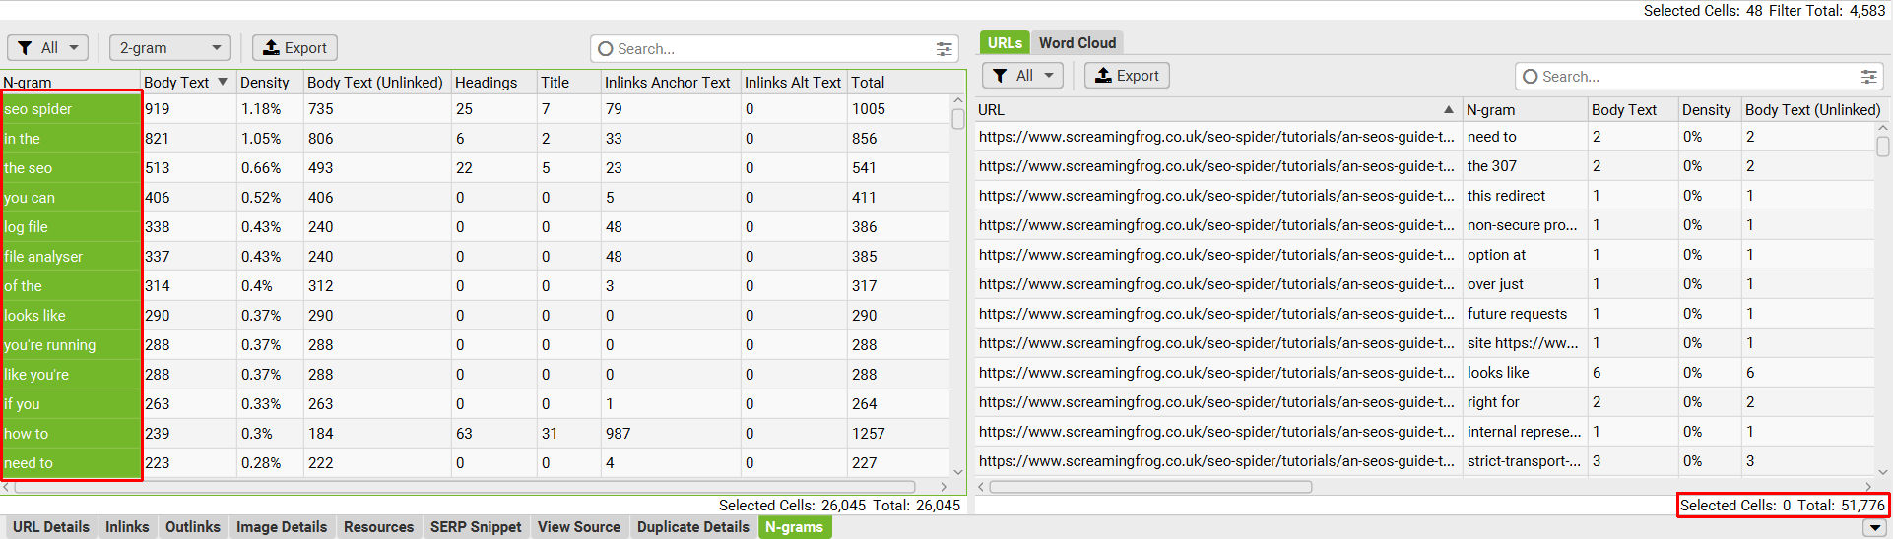Click the N-gram panel search field
Image resolution: width=1893 pixels, height=539 pixels.
click(773, 48)
